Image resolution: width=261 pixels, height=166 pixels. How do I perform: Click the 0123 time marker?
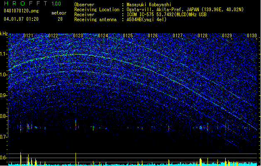78,36
